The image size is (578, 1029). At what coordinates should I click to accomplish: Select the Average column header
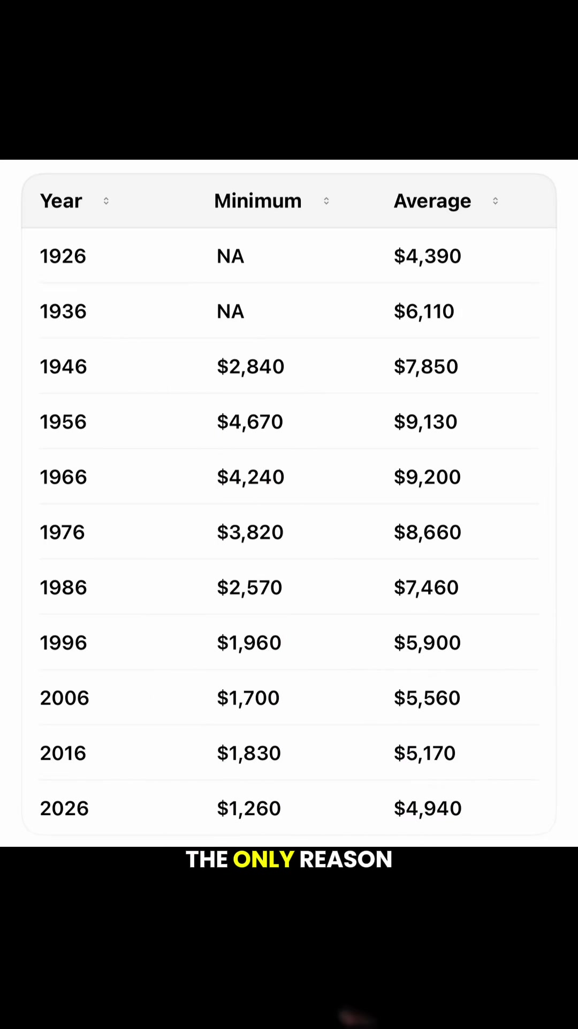(432, 202)
